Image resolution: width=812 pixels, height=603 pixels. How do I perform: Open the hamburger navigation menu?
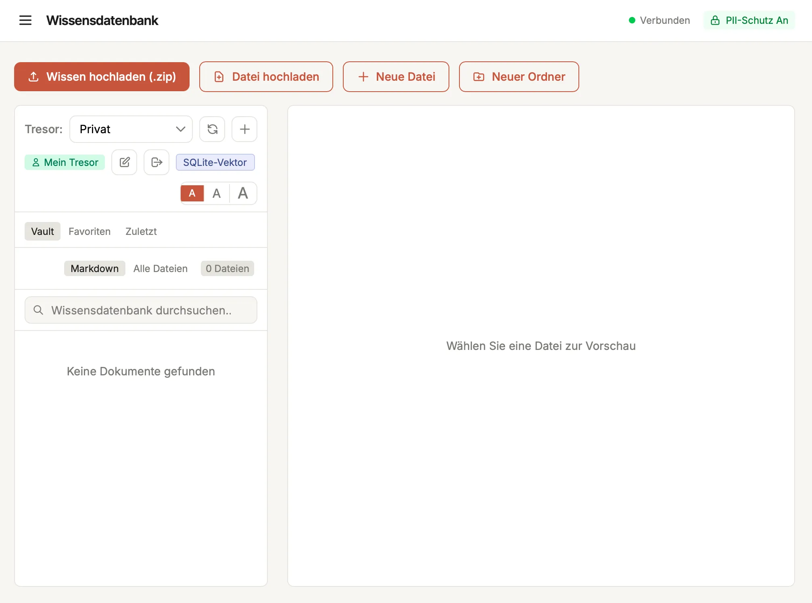click(25, 20)
